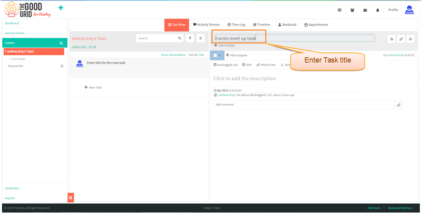
Task: Click the user avatar in top right
Action: (x=409, y=10)
